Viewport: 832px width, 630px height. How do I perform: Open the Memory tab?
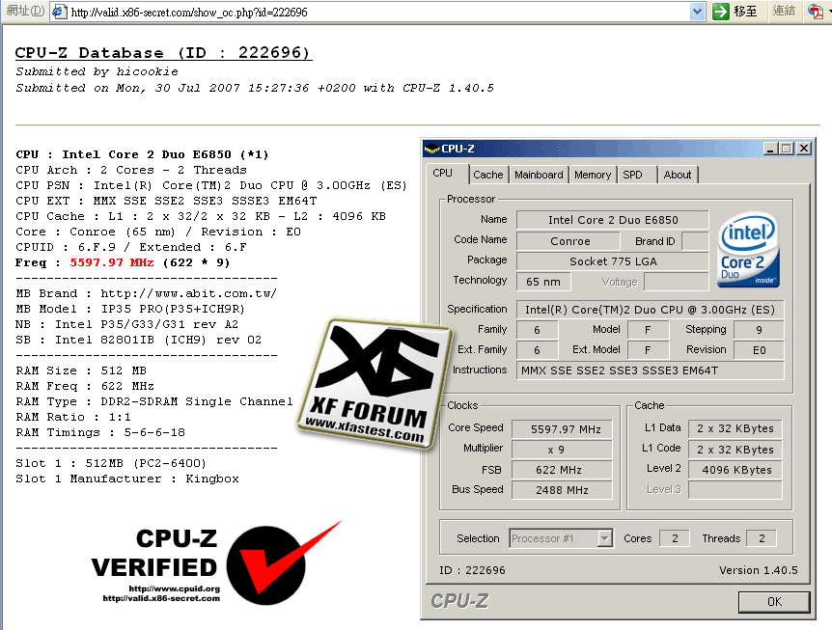[593, 175]
